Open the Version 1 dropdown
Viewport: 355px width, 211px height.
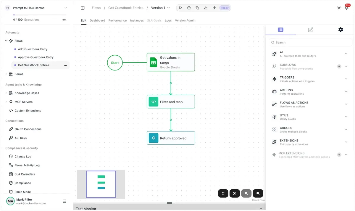click(160, 8)
